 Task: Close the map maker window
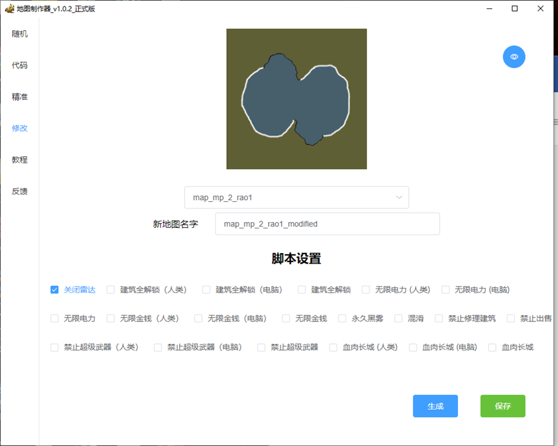[540, 8]
